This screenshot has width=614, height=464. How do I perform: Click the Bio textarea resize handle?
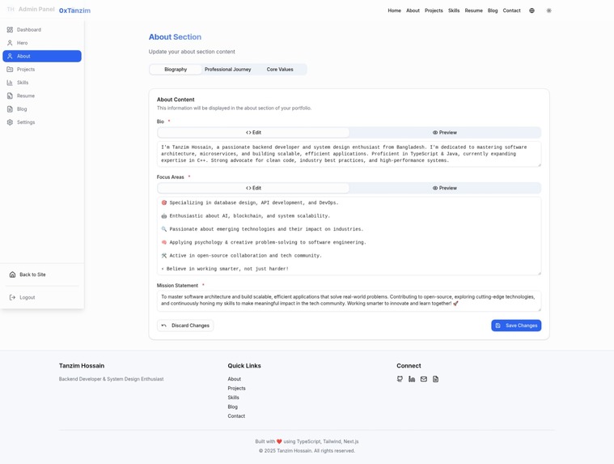point(540,164)
